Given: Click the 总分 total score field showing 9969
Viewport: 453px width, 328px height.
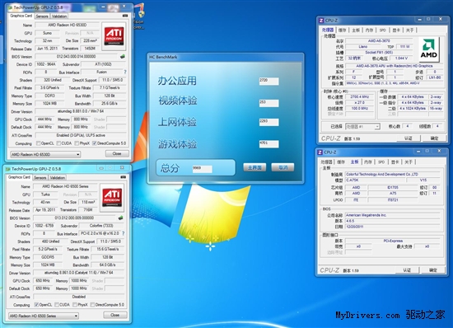Looking at the screenshot, I should click(x=203, y=169).
